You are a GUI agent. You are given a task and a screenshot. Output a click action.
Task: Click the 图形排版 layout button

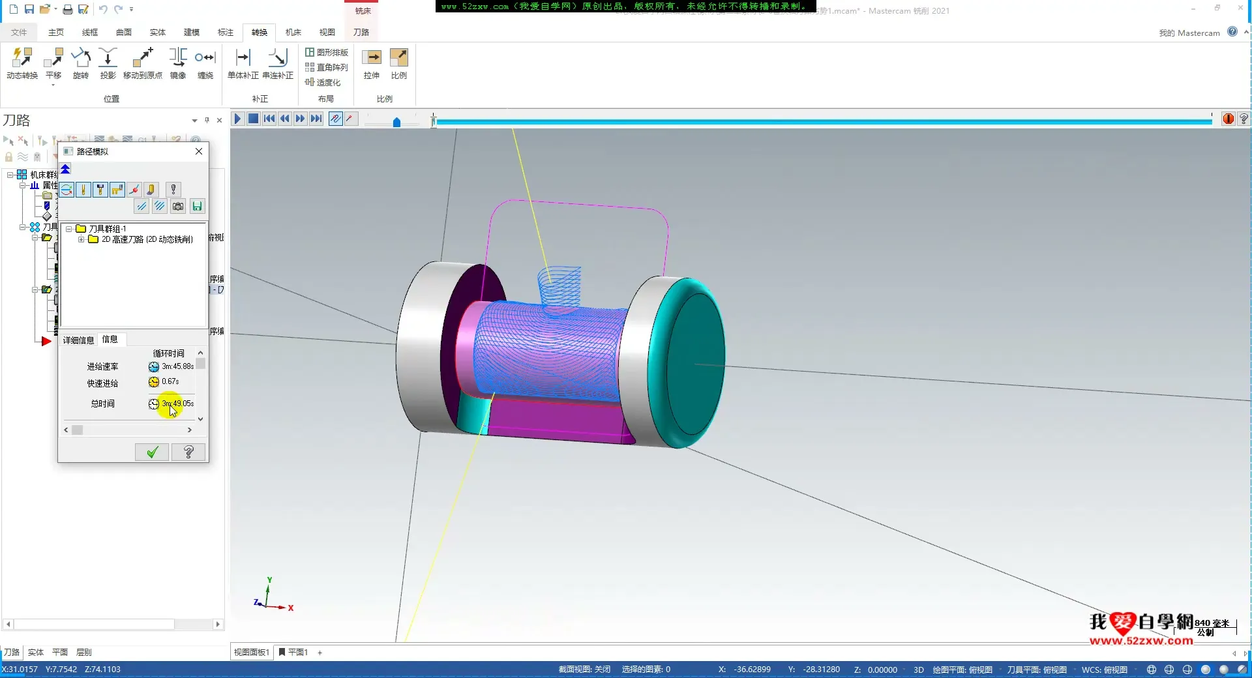(327, 52)
